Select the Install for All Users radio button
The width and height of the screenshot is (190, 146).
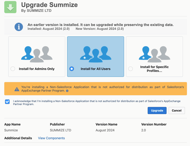[72, 69]
